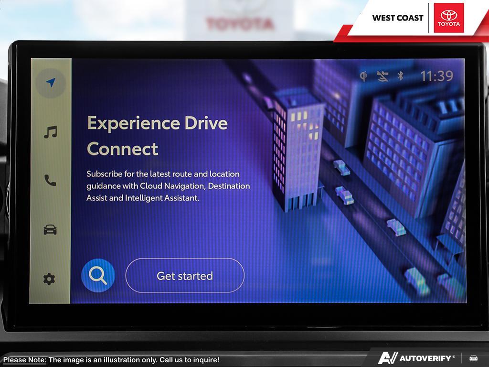
Task: Open Settings using the gear icon
Action: pyautogui.click(x=50, y=279)
